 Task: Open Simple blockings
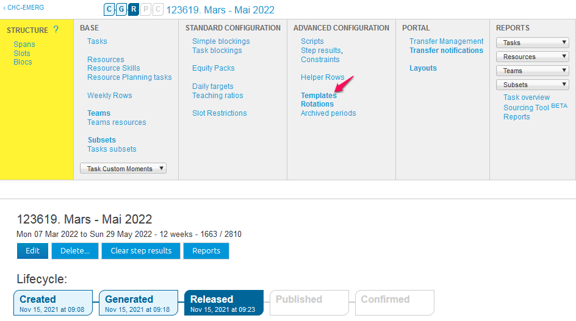(x=221, y=41)
